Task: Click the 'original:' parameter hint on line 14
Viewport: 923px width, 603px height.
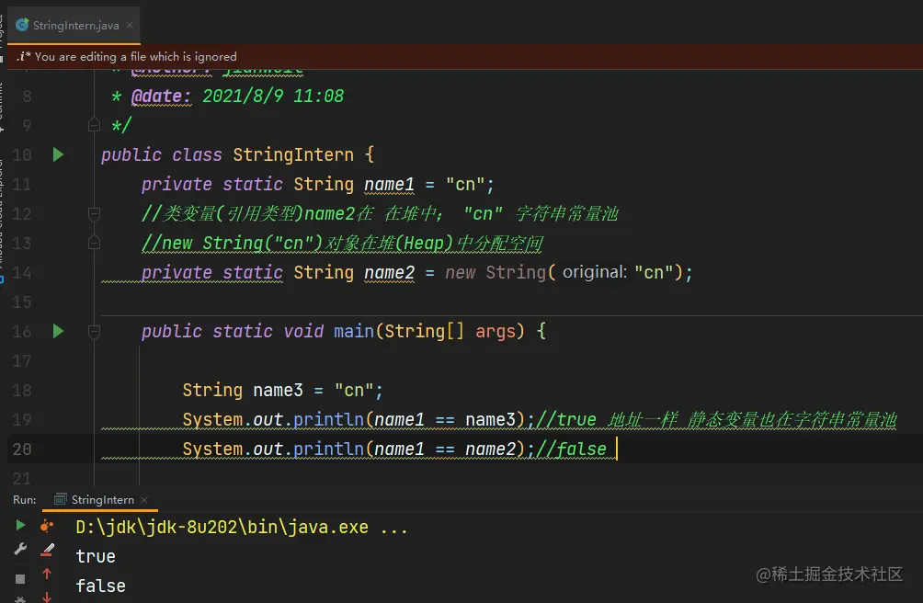Action: (x=595, y=272)
